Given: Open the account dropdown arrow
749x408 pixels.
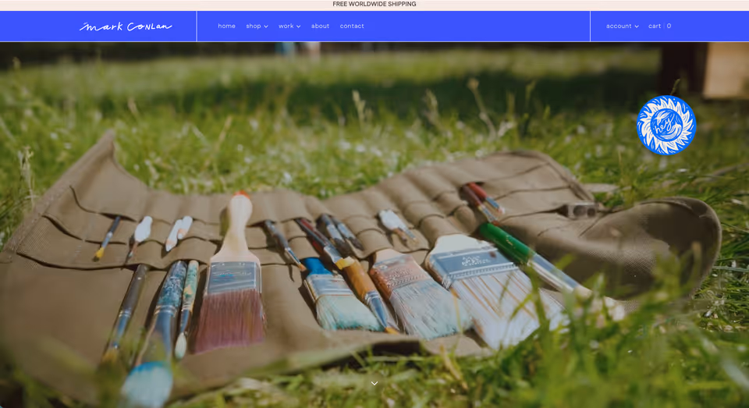Looking at the screenshot, I should [637, 27].
